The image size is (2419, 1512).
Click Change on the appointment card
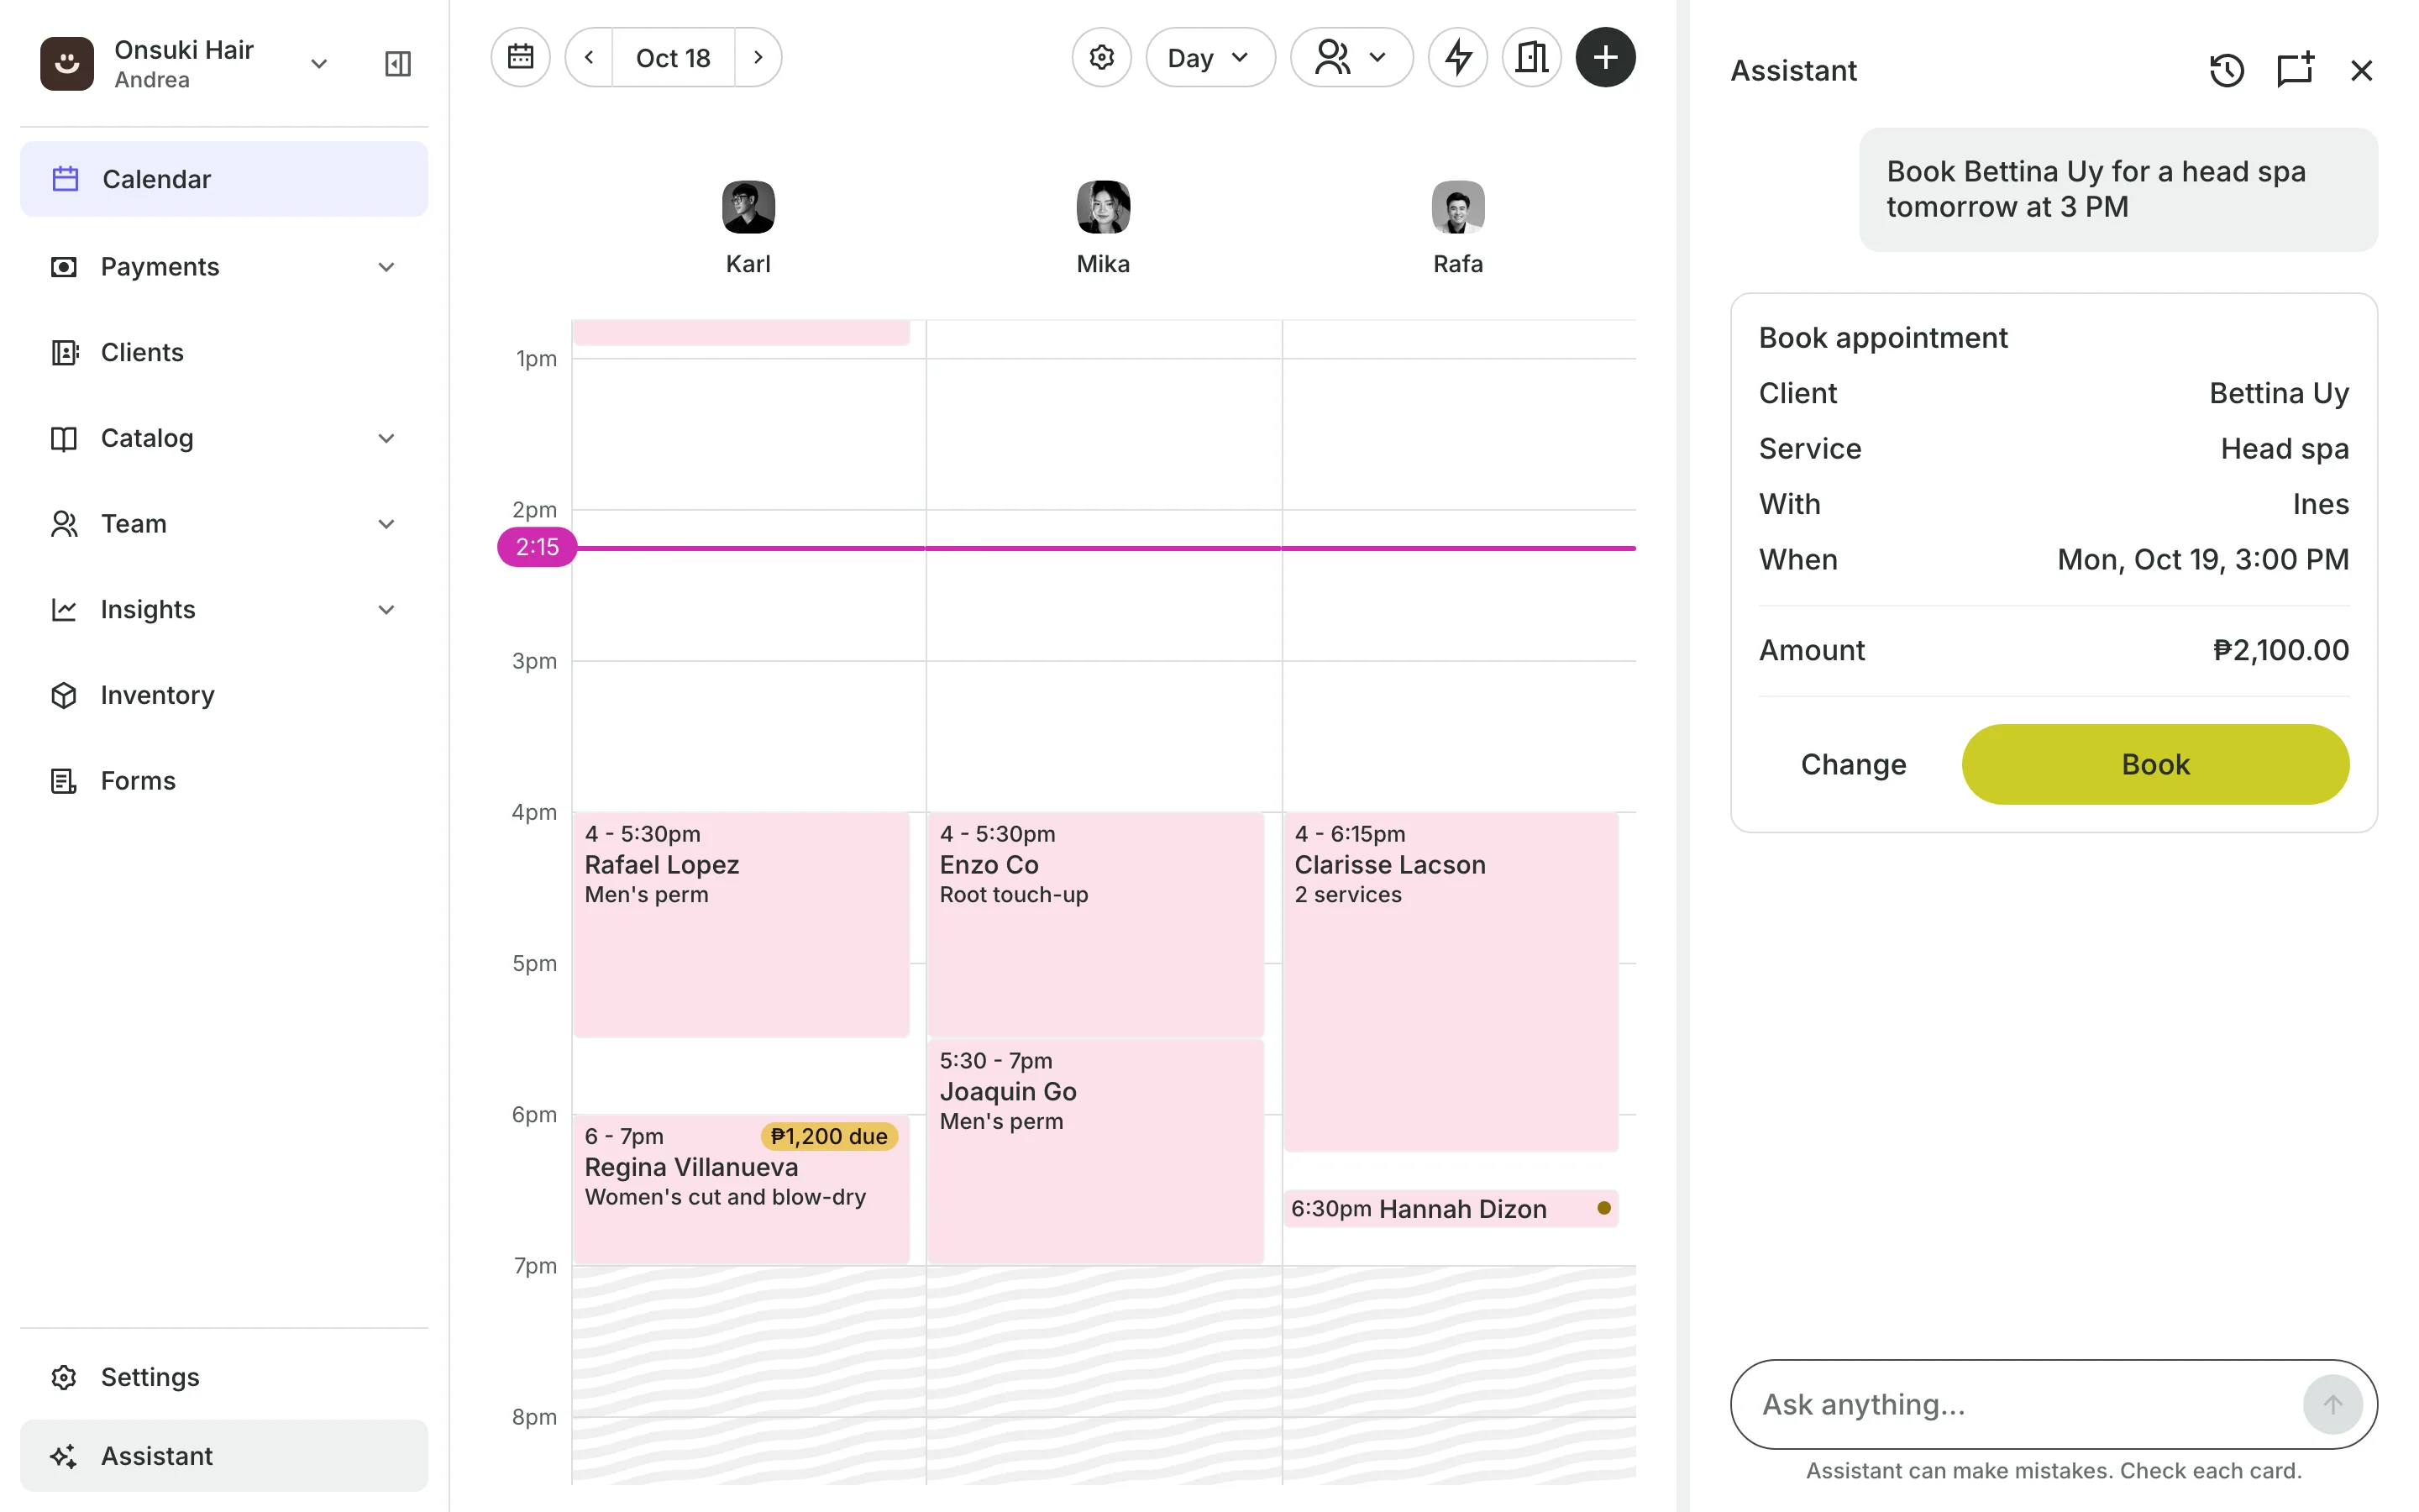point(1852,764)
